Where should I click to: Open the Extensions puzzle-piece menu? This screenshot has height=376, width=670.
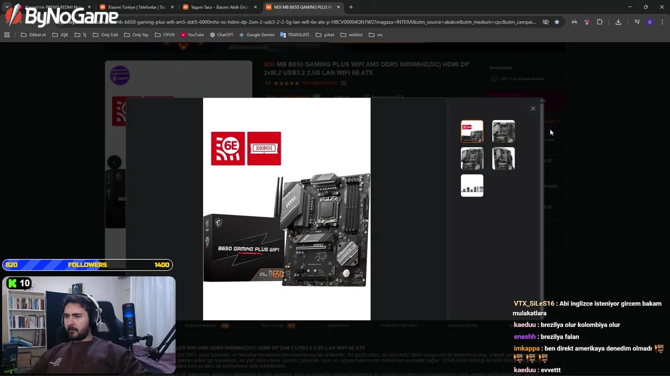click(x=600, y=22)
